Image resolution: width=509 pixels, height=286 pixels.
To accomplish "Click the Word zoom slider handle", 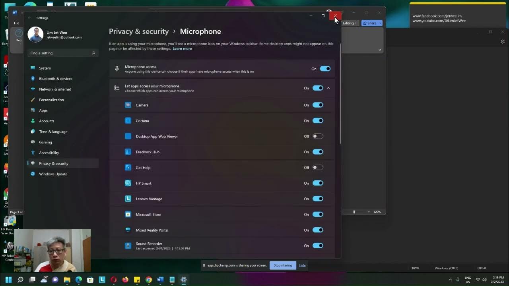I will [354, 212].
